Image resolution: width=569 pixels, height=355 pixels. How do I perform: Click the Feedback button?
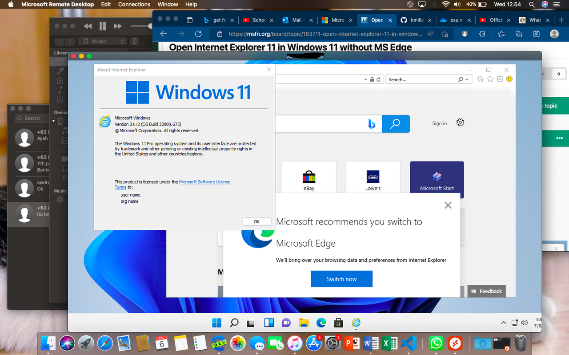[x=486, y=291]
